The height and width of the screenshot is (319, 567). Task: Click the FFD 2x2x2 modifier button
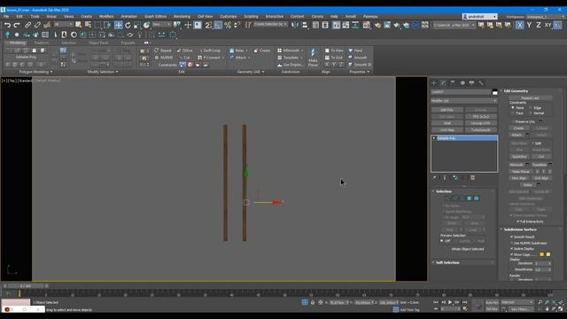480,116
